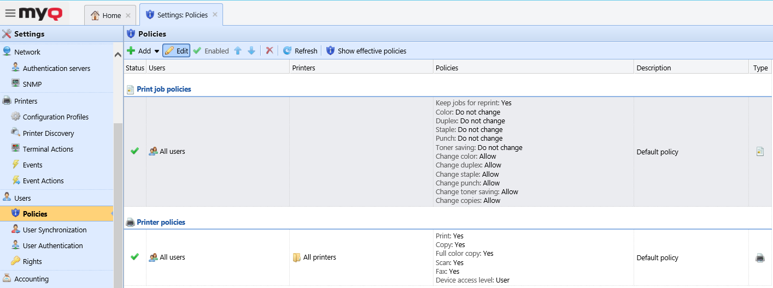
Task: Open the hamburger main menu
Action: (10, 13)
